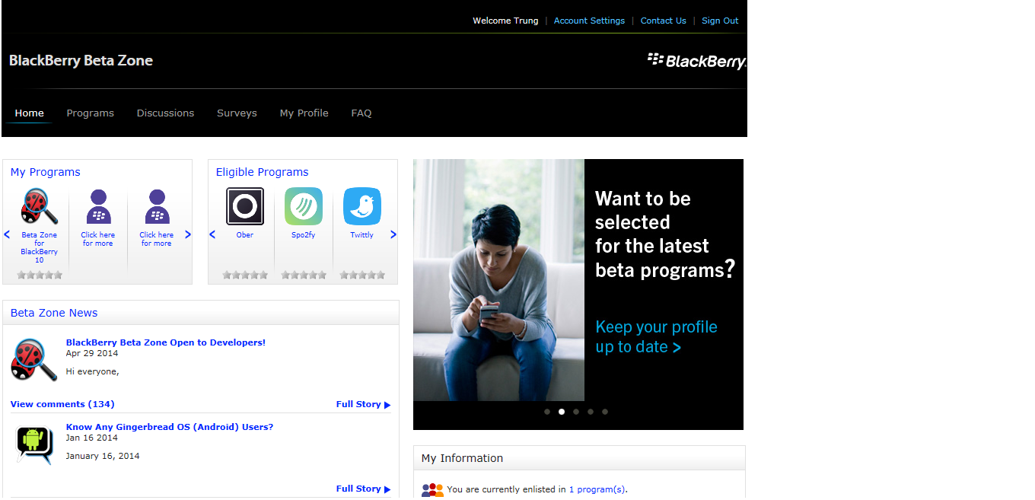This screenshot has height=500, width=1035.
Task: Open the FAQ tab
Action: click(361, 113)
